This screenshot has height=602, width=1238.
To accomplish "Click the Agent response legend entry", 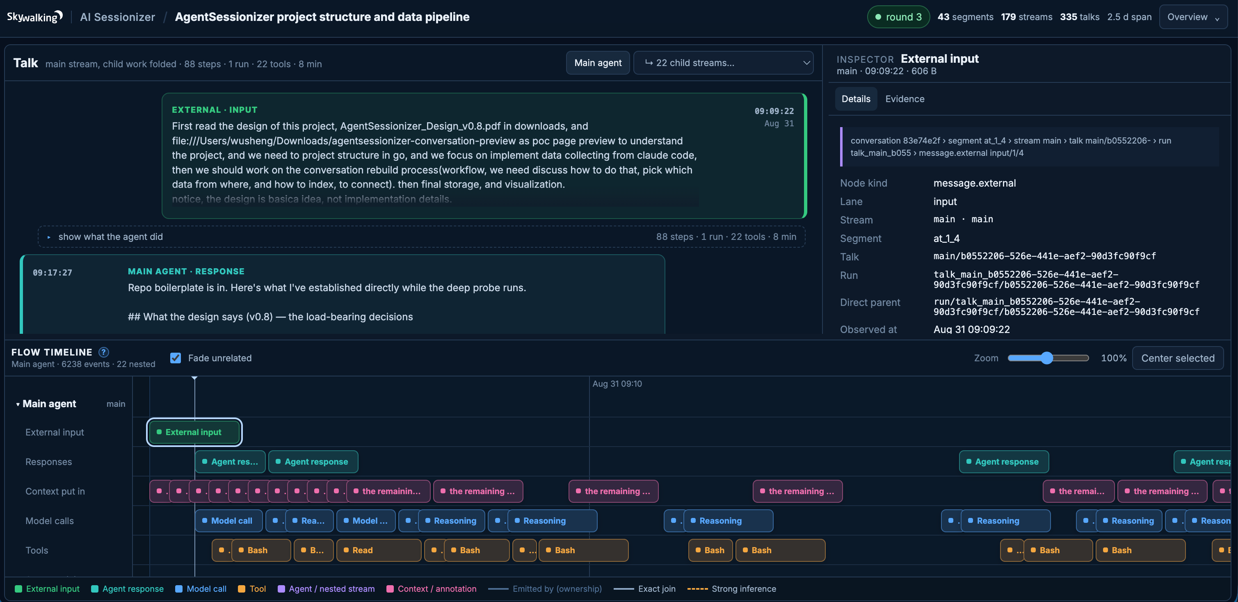I will coord(127,588).
